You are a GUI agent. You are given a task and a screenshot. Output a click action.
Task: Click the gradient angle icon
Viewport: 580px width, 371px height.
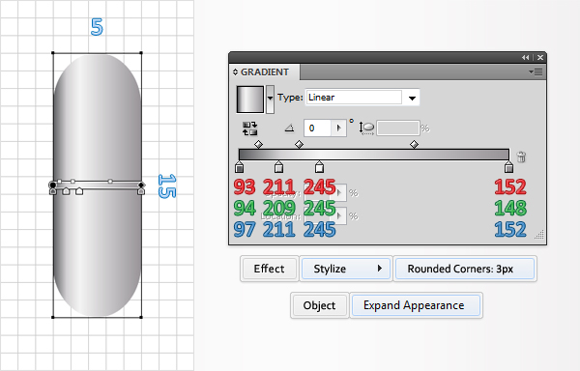[x=289, y=128]
